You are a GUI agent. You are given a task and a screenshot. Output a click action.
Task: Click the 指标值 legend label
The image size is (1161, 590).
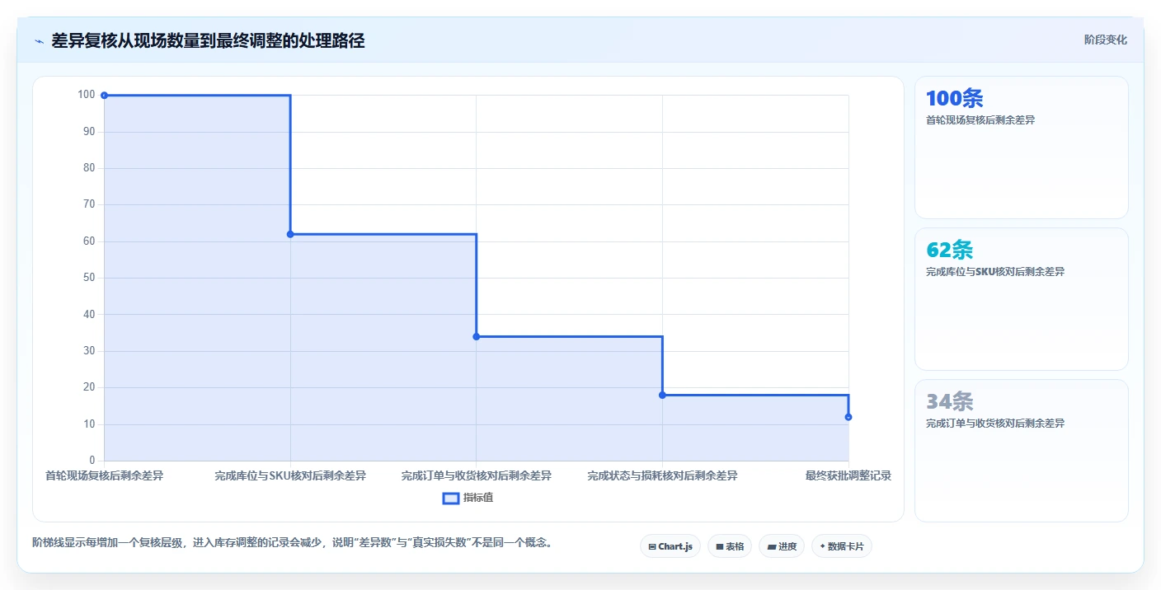pos(478,498)
